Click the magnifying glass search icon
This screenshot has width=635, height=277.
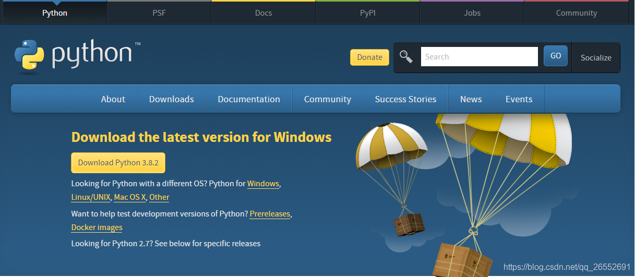click(406, 56)
